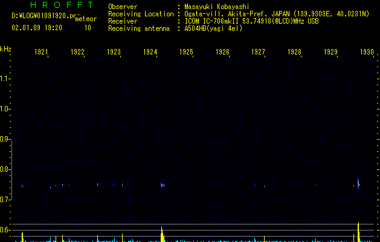Click observer name Masayuki Kobayashi

coord(216,7)
